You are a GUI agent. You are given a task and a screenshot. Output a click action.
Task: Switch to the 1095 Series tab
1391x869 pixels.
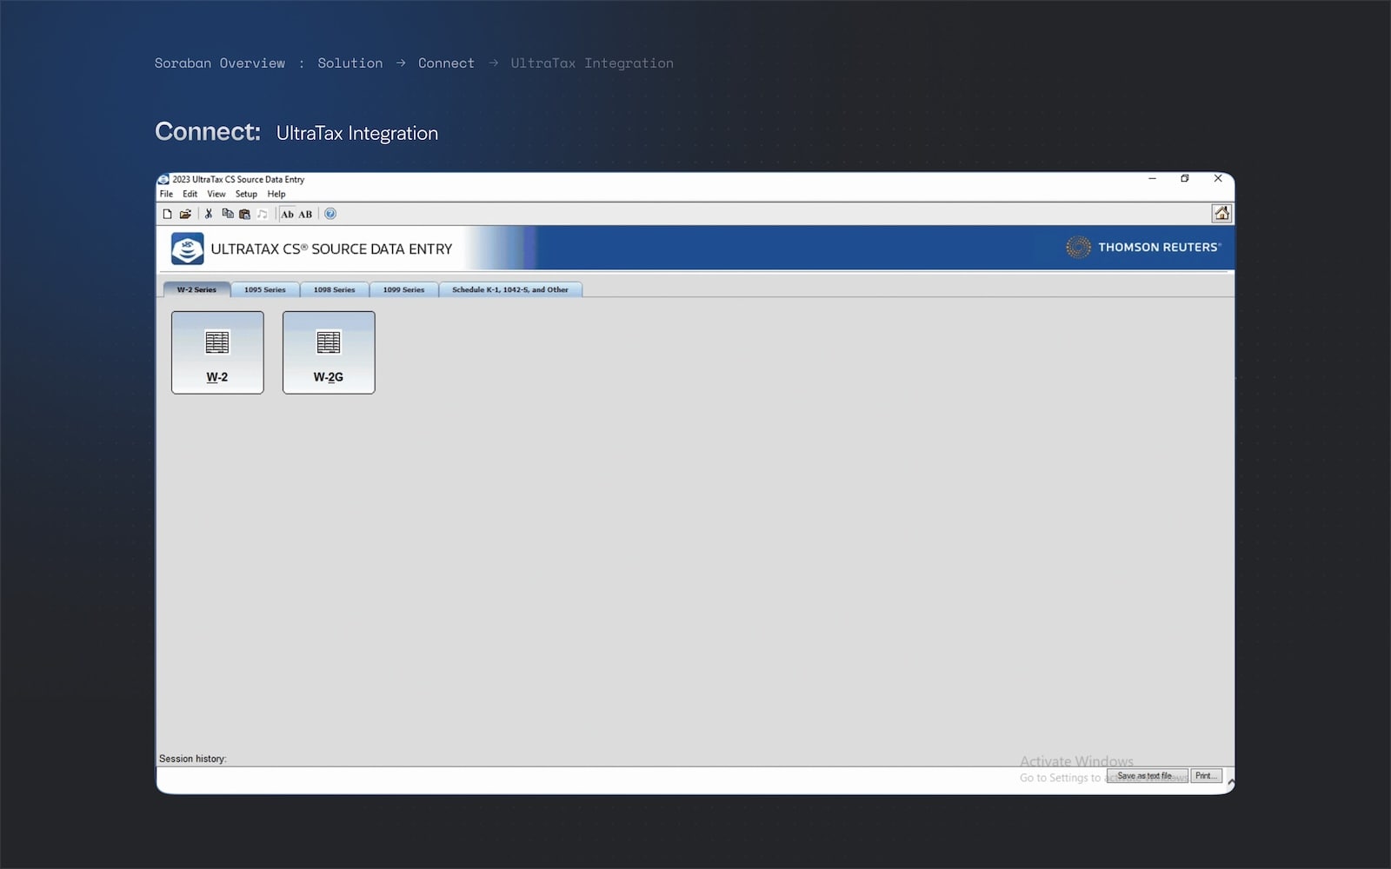click(265, 289)
